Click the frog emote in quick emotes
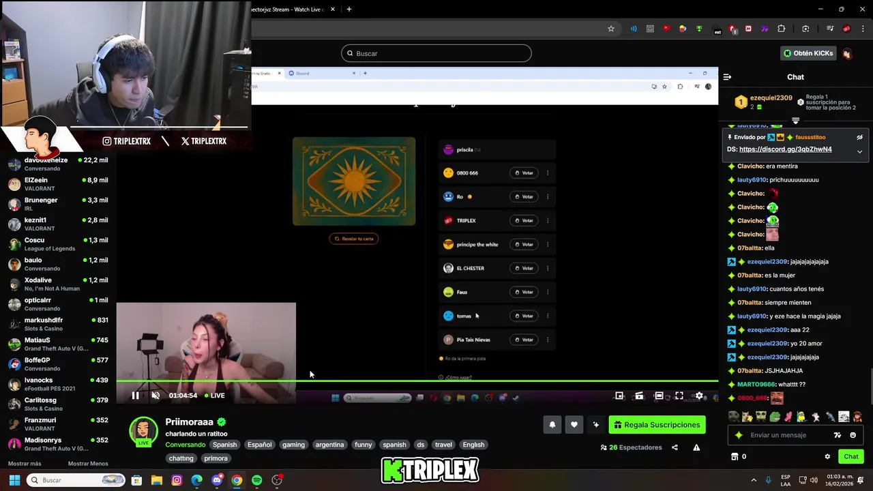 pos(775,417)
